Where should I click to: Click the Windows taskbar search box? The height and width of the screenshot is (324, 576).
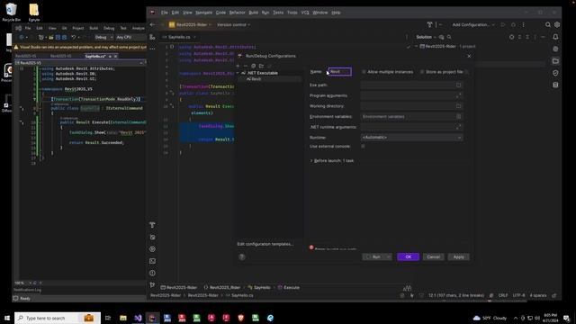[58, 318]
